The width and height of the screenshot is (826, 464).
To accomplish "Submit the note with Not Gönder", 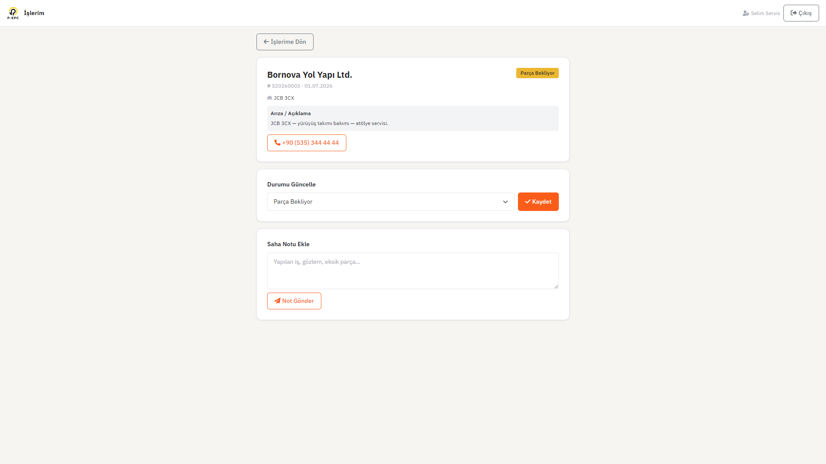I will [294, 301].
